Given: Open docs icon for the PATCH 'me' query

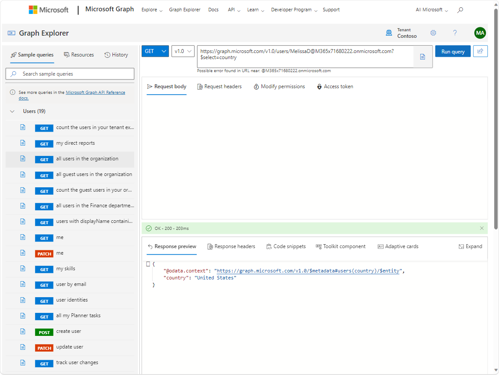Looking at the screenshot, I should [23, 253].
